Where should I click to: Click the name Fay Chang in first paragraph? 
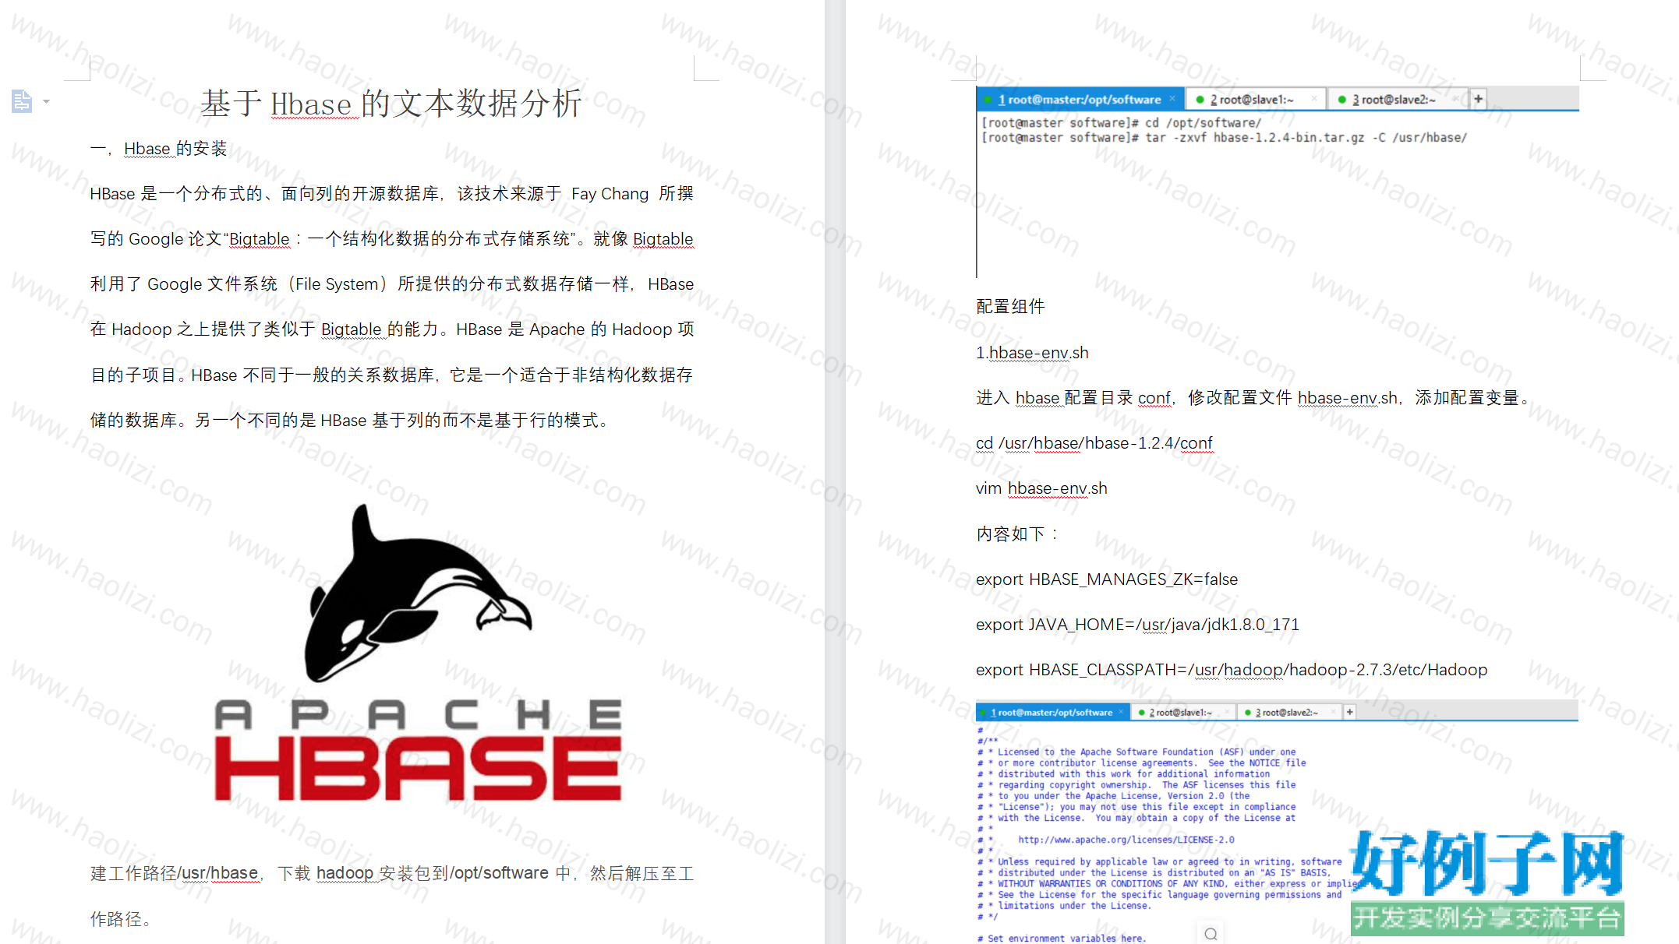(610, 194)
